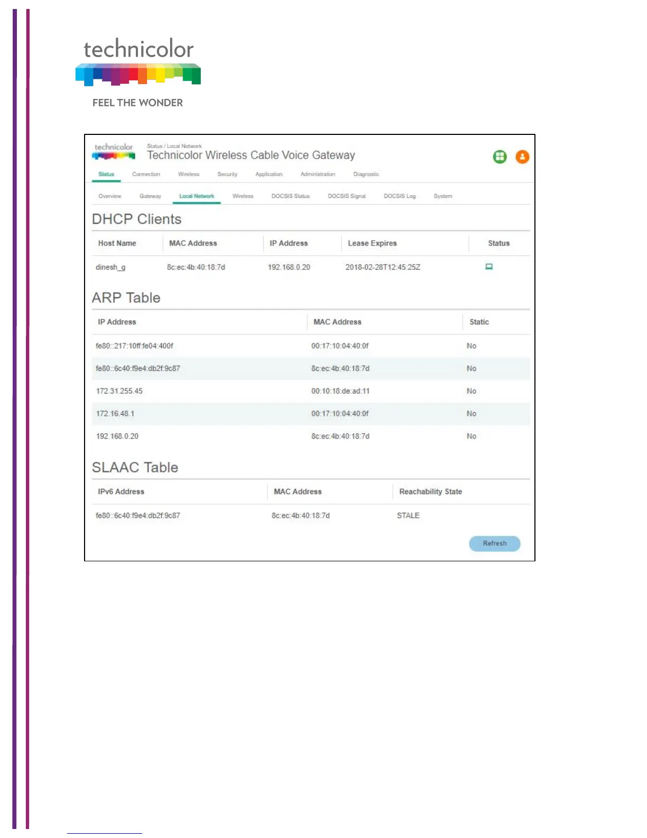Image resolution: width=647 pixels, height=838 pixels.
Task: Click the small technicolor logo in gateway header
Action: [x=114, y=151]
